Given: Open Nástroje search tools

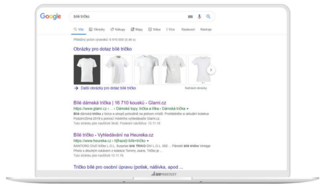Looking at the screenshot, I should tap(206, 30).
